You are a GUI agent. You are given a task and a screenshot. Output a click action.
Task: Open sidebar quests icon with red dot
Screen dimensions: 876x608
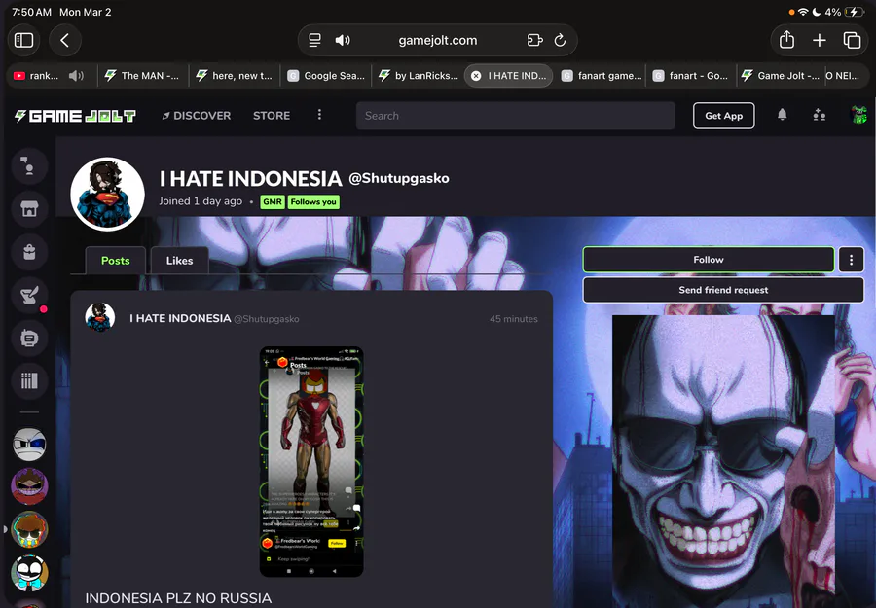point(29,294)
